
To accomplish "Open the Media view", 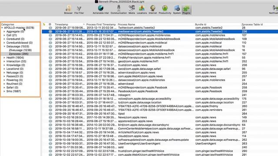I will point(132,10).
